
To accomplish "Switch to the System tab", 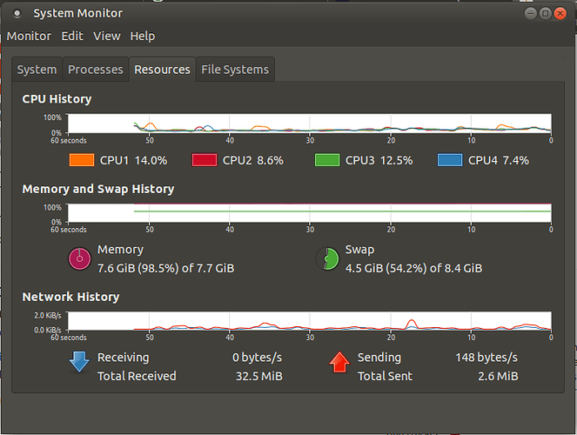I will [37, 70].
